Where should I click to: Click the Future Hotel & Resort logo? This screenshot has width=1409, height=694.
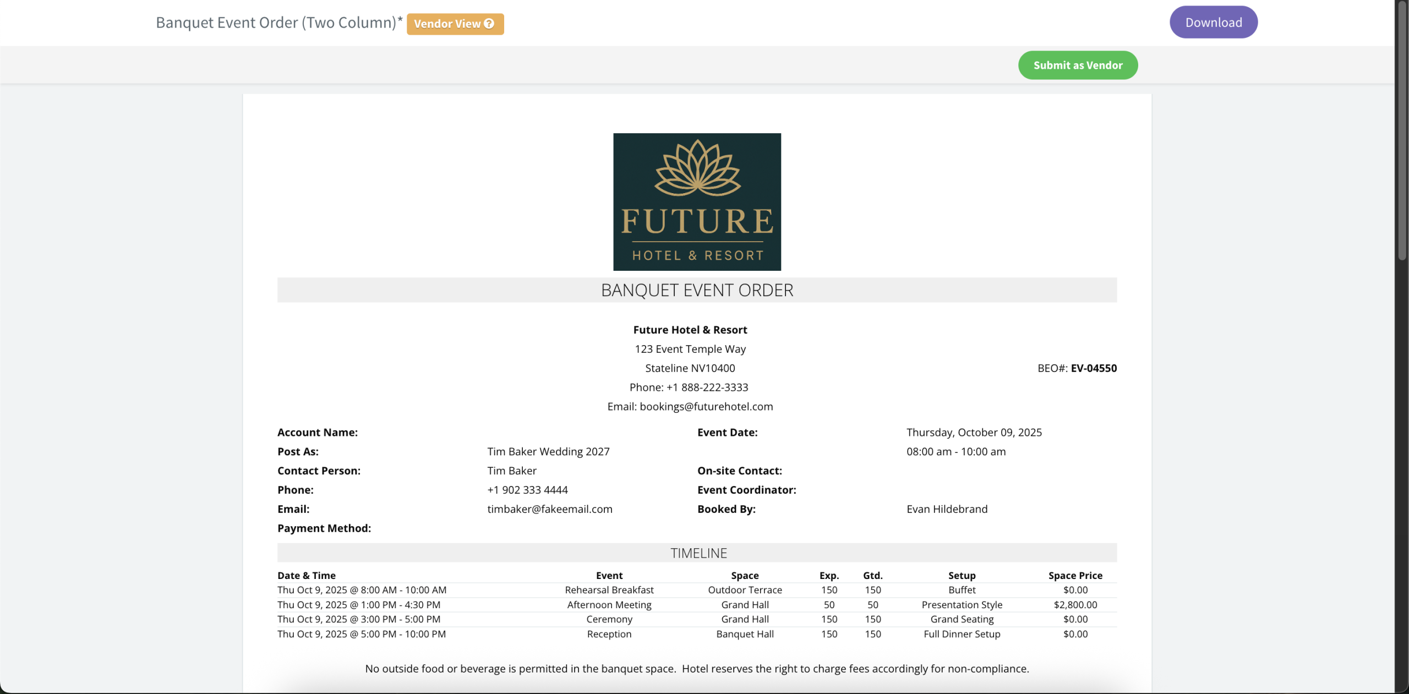tap(697, 201)
